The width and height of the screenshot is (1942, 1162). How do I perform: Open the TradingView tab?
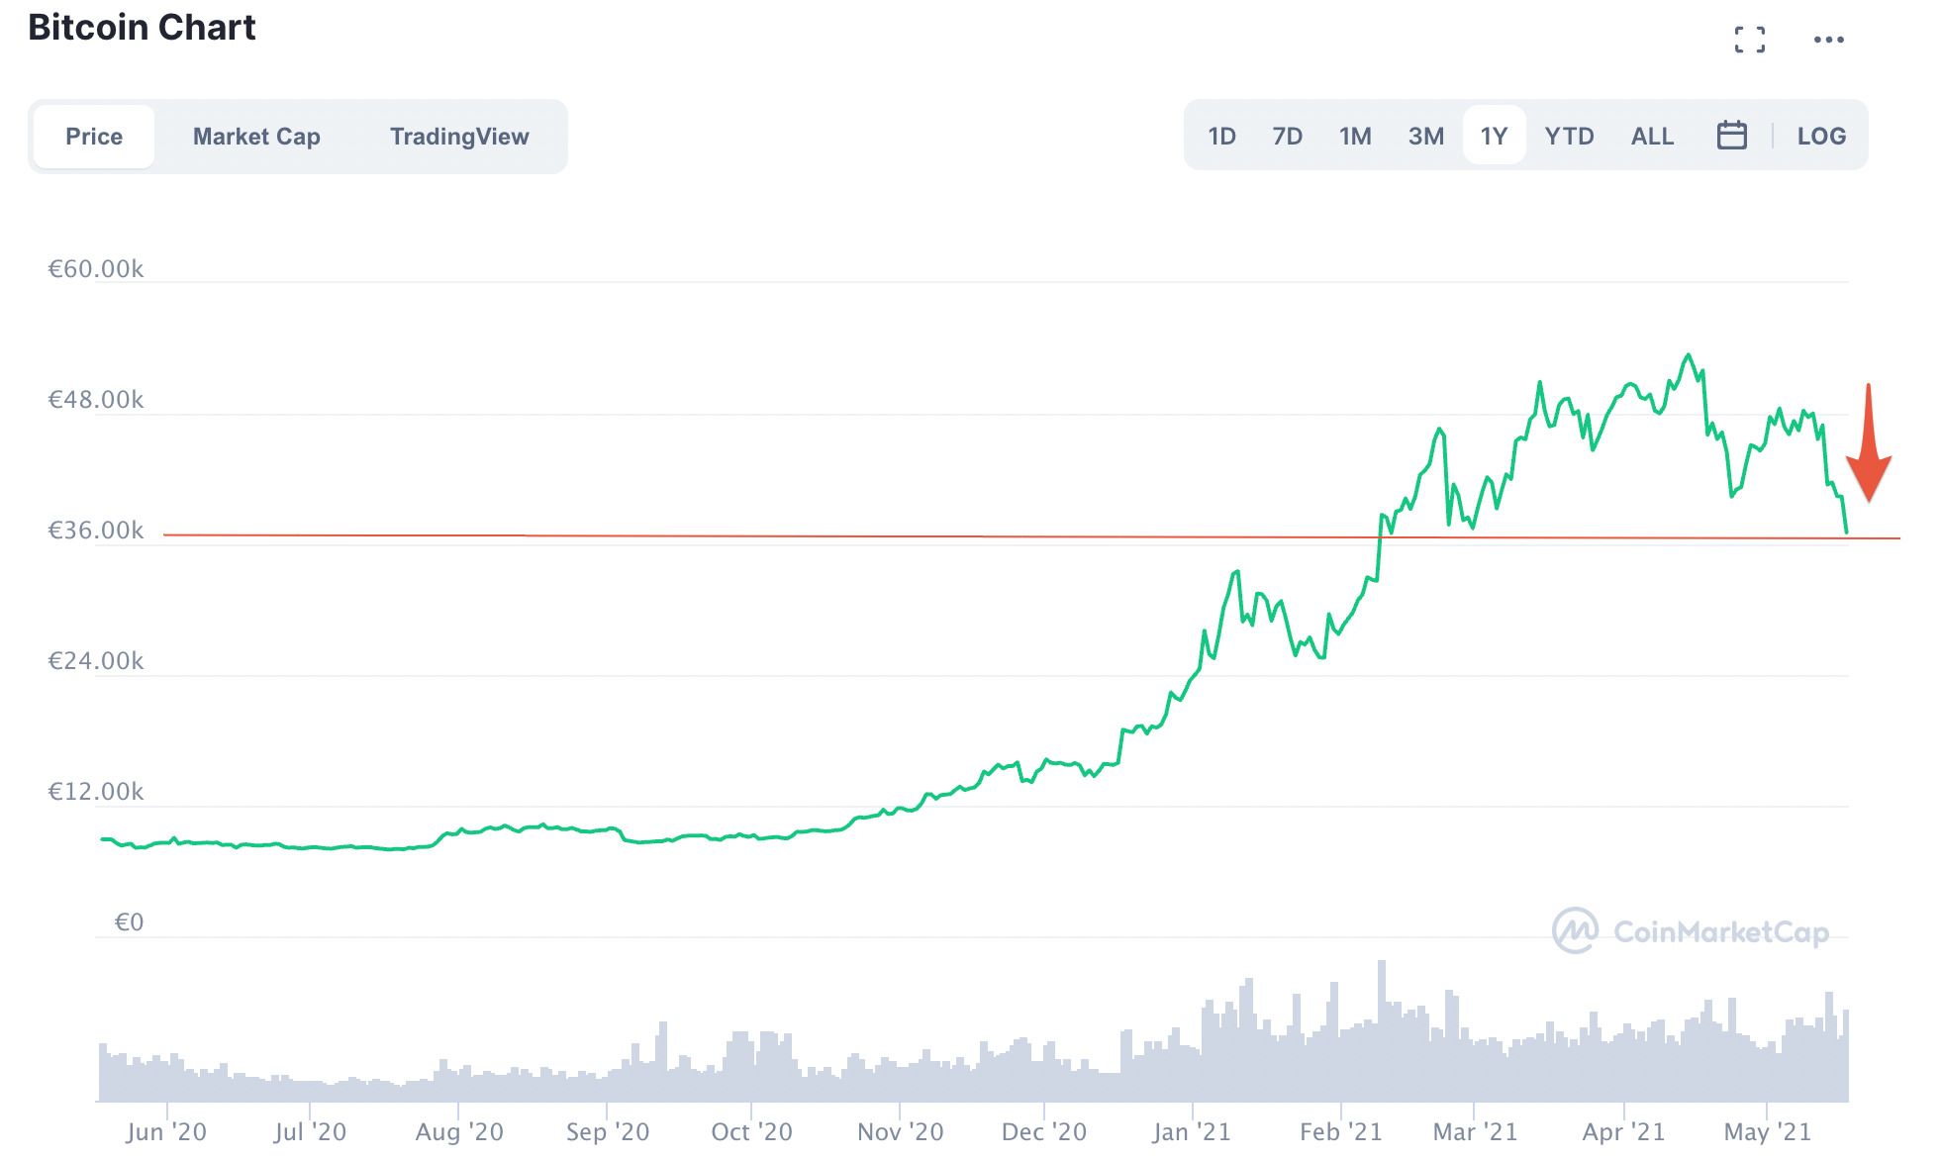pyautogui.click(x=459, y=137)
